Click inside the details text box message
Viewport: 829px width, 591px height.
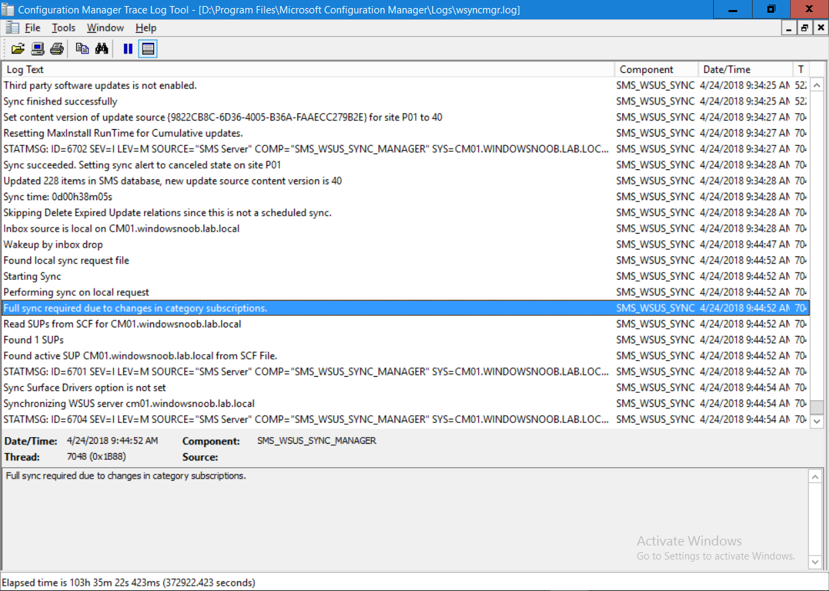(x=125, y=477)
